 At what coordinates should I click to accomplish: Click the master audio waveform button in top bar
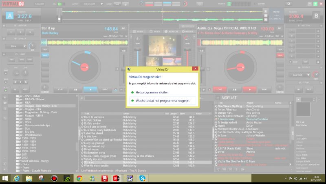[x=200, y=4]
